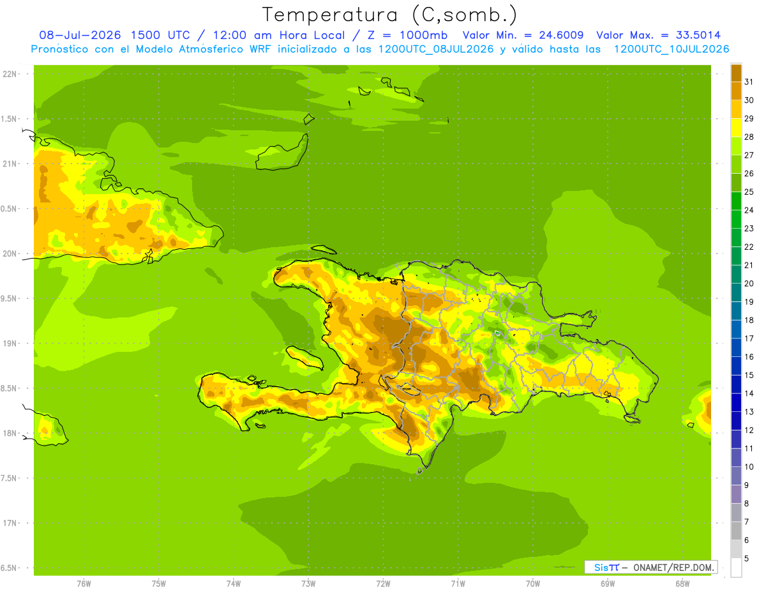766x592 pixels.
Task: Click the '71W' longitude label
Action: [x=458, y=584]
